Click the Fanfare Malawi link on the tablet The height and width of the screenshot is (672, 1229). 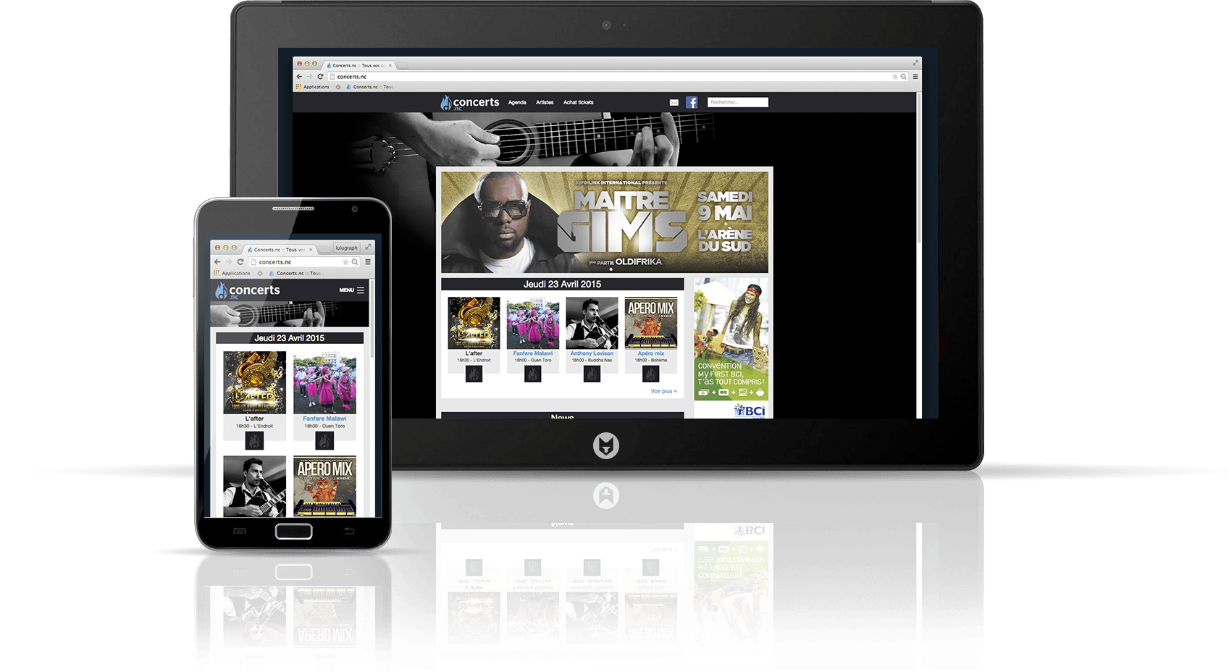tap(532, 353)
